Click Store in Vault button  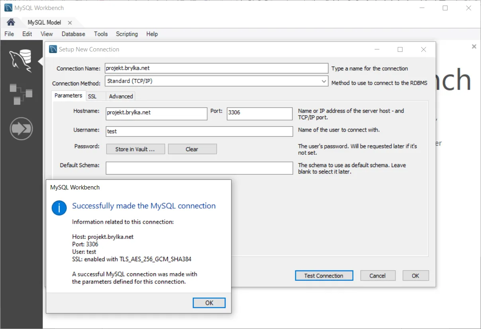pos(135,149)
